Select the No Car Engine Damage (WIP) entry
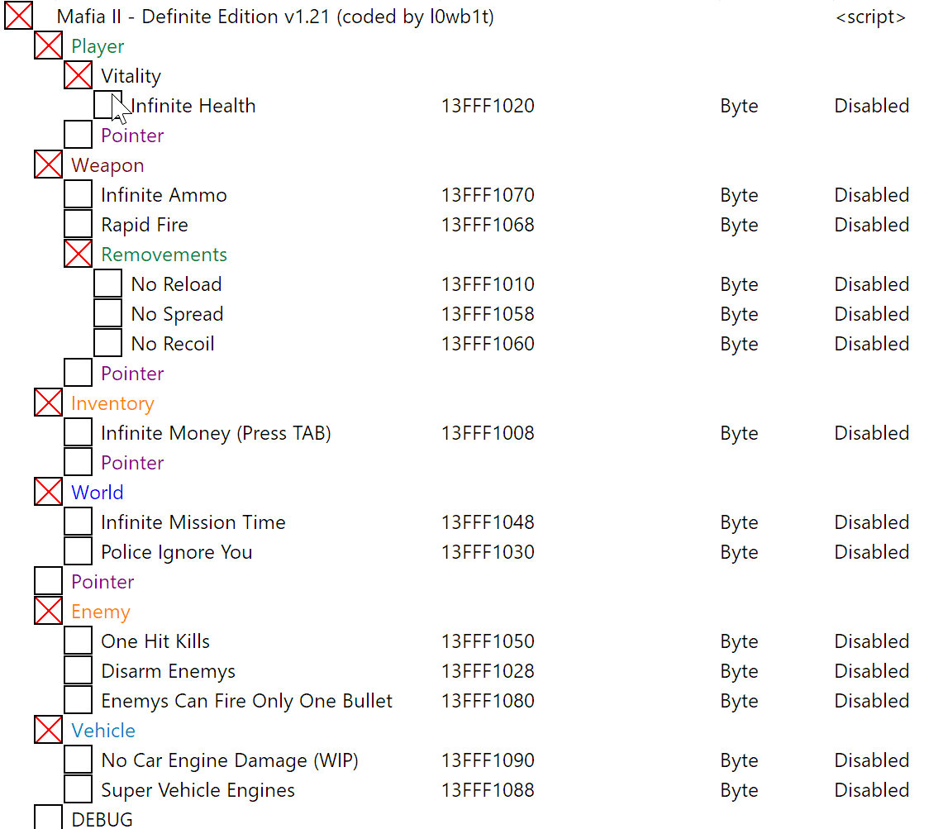 tap(230, 760)
